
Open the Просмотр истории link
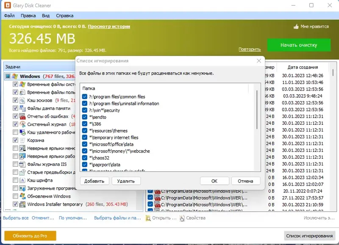point(109,27)
